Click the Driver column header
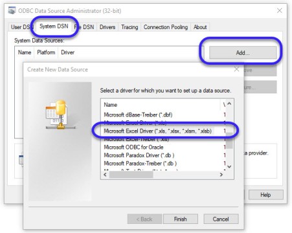Image resolution: width=292 pixels, height=233 pixels. pyautogui.click(x=68, y=52)
